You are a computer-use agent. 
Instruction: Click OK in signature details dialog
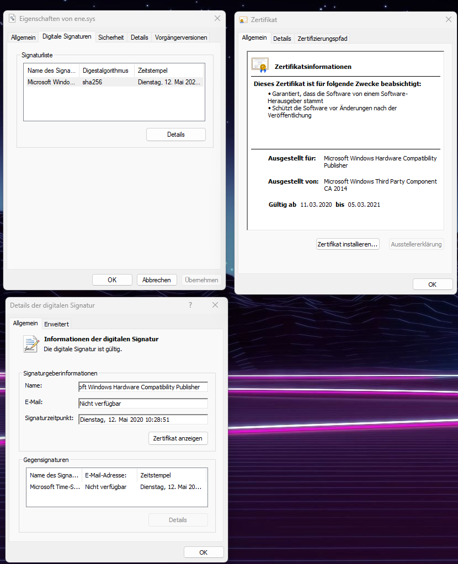(204, 552)
